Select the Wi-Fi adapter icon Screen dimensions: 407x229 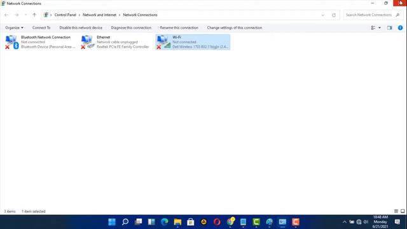point(163,42)
